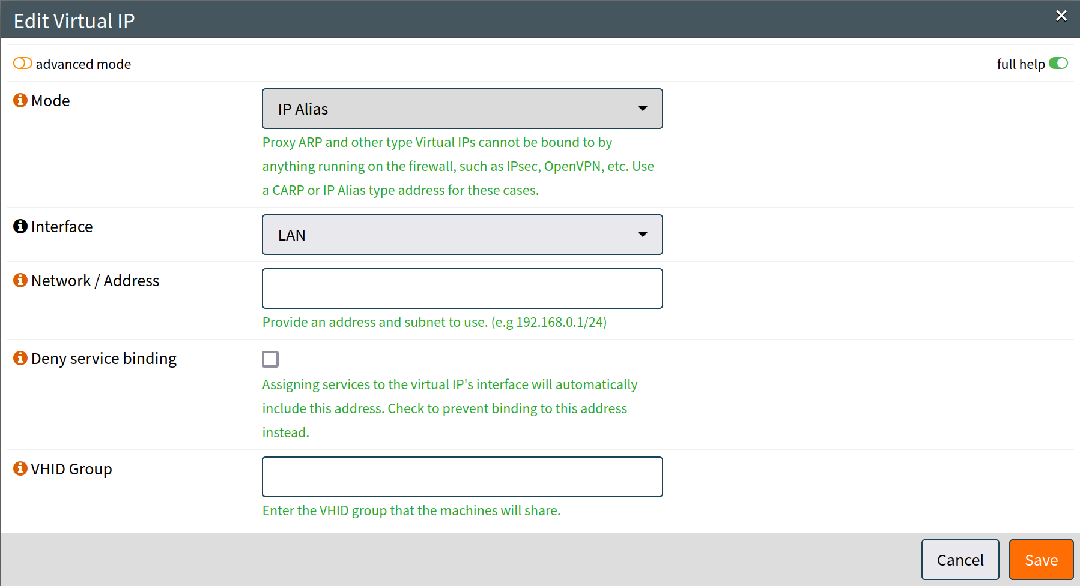The image size is (1080, 586).
Task: Close the Edit Virtual IP dialog
Action: tap(1061, 16)
